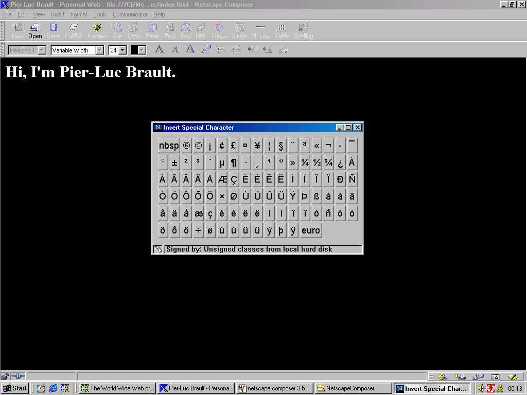Image resolution: width=527 pixels, height=395 pixels.
Task: Click the Image toolbar icon
Action: [240, 31]
